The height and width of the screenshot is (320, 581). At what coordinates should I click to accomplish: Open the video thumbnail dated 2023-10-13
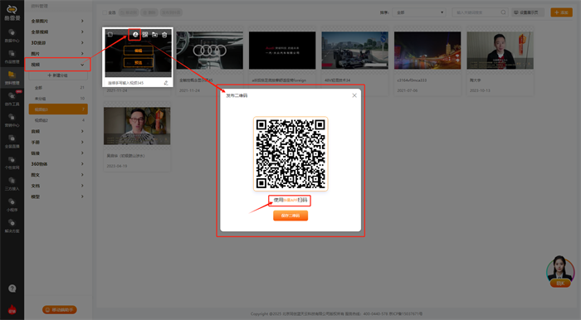tap(500, 51)
